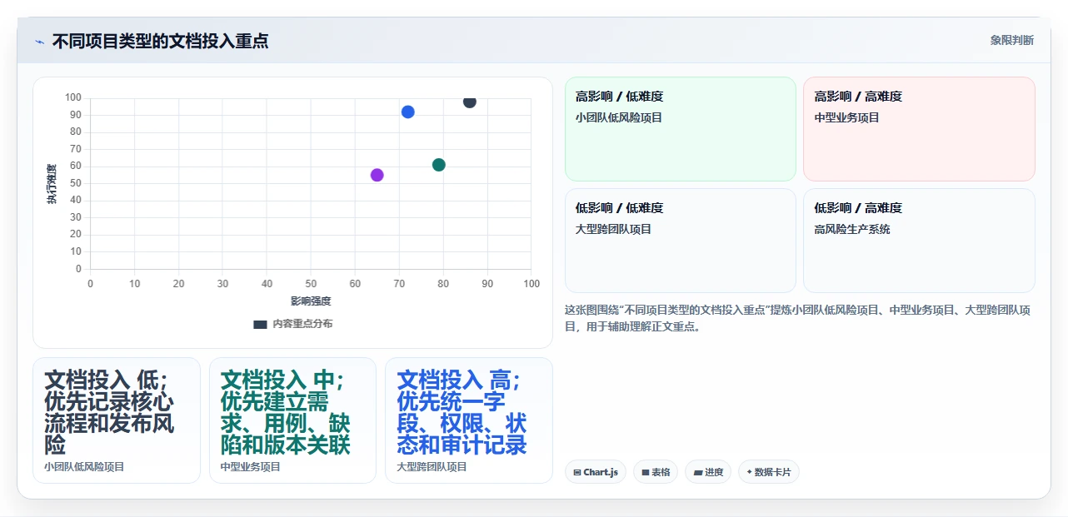Click the 进度 tag chip
This screenshot has height=517, width=1068.
pyautogui.click(x=708, y=472)
